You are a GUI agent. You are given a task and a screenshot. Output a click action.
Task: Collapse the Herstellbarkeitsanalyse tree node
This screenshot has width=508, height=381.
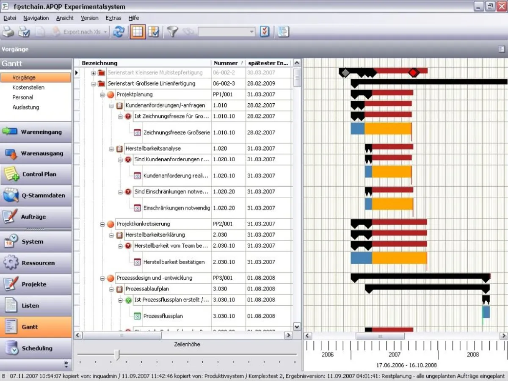click(111, 149)
